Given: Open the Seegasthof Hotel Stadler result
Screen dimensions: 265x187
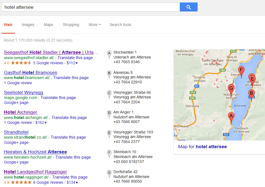Looking at the screenshot, I should point(51,52).
